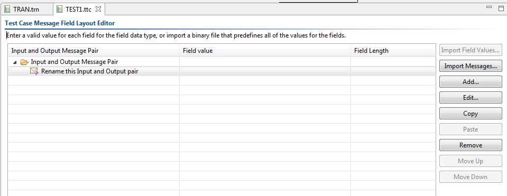Image resolution: width=507 pixels, height=196 pixels.
Task: Open the Import Messages dialog
Action: click(x=471, y=66)
